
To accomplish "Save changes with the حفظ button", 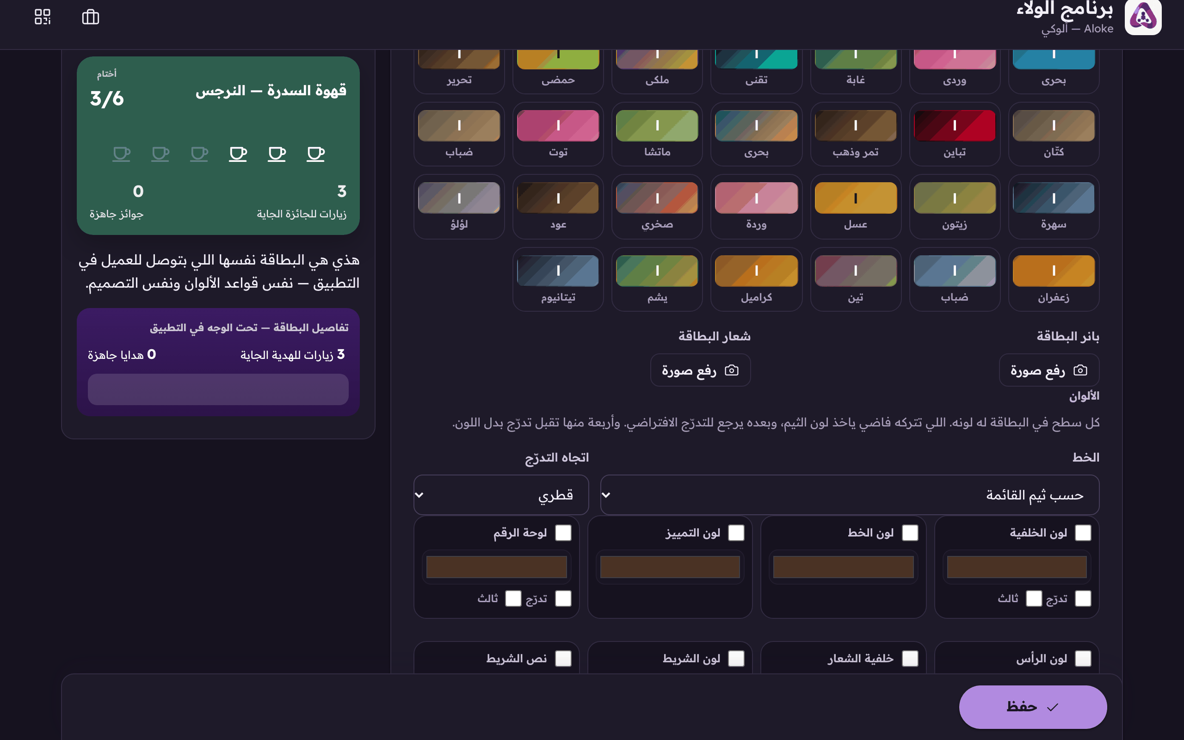I will 1033,707.
